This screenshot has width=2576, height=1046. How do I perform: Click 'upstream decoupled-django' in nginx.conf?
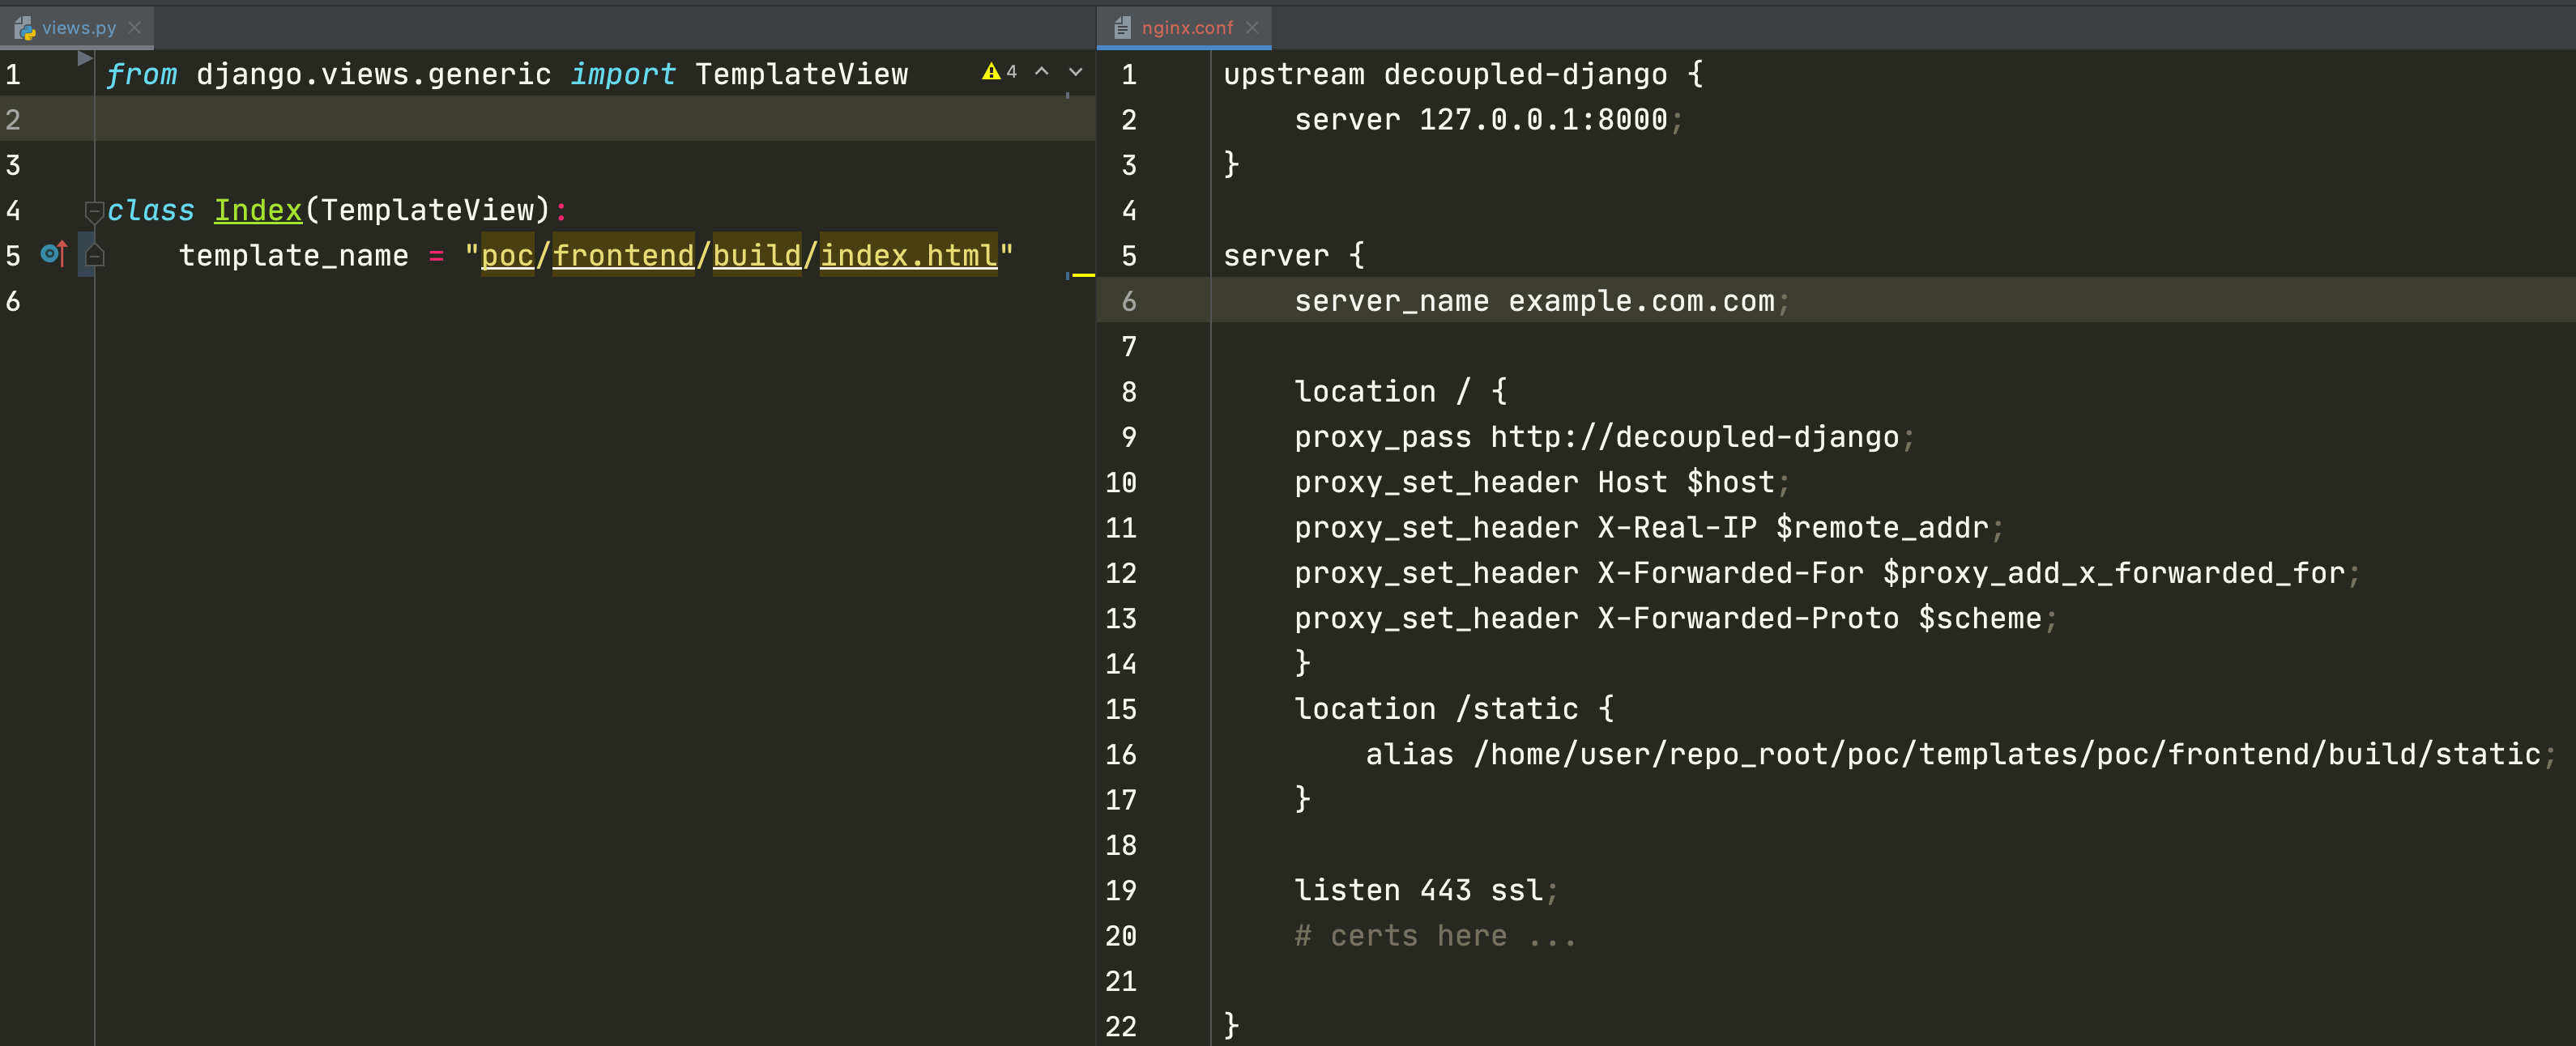(1445, 75)
